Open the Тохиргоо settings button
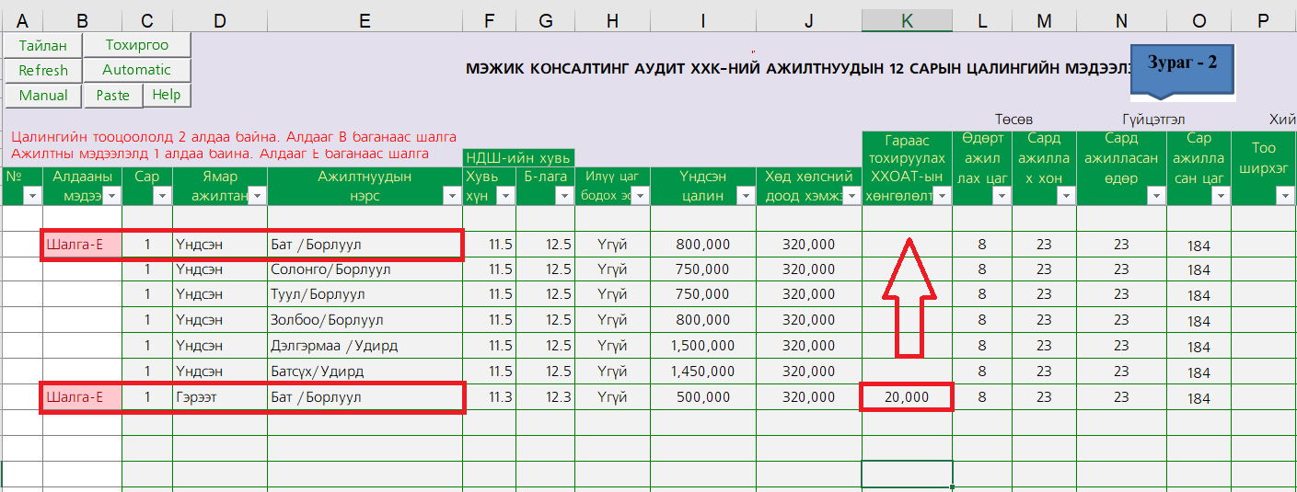This screenshot has height=492, width=1297. click(x=137, y=45)
